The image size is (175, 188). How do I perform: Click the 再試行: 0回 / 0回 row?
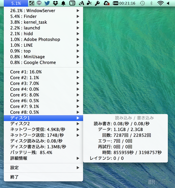125,147
